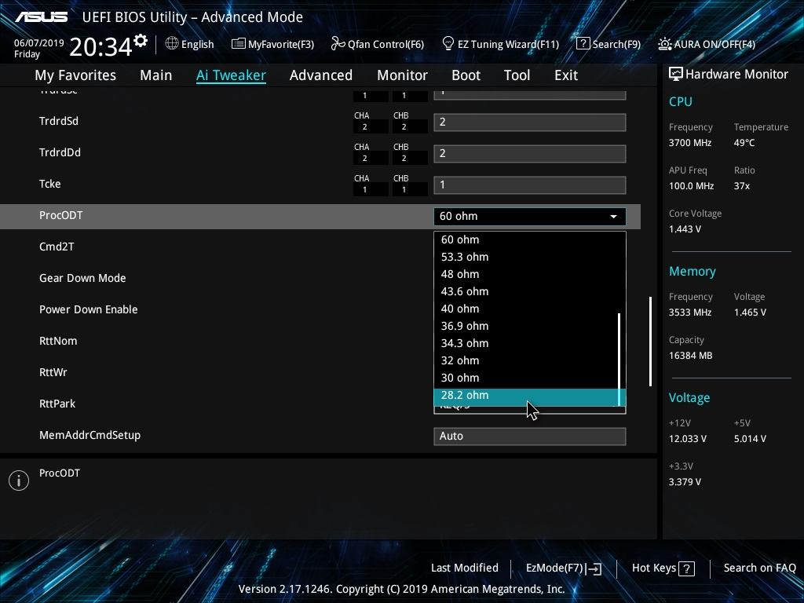
Task: Click the info icon beside ProcODT description
Action: pos(19,480)
